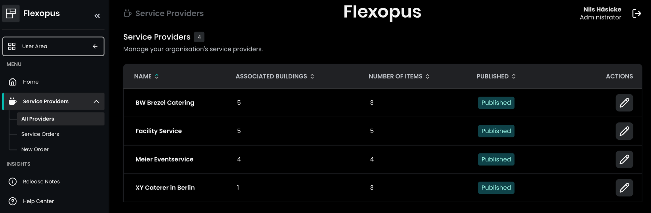Click the Release Notes info icon
Viewport: 651px width, 213px height.
(13, 182)
